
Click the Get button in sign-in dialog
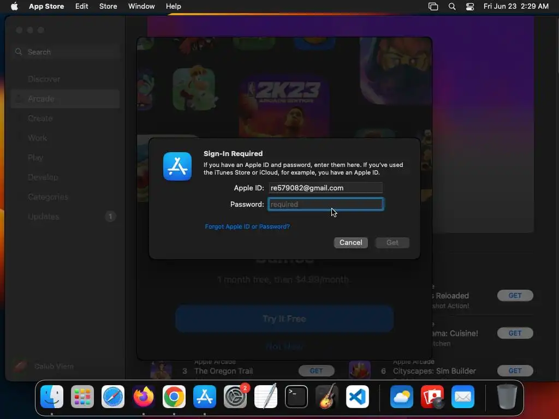pos(392,243)
